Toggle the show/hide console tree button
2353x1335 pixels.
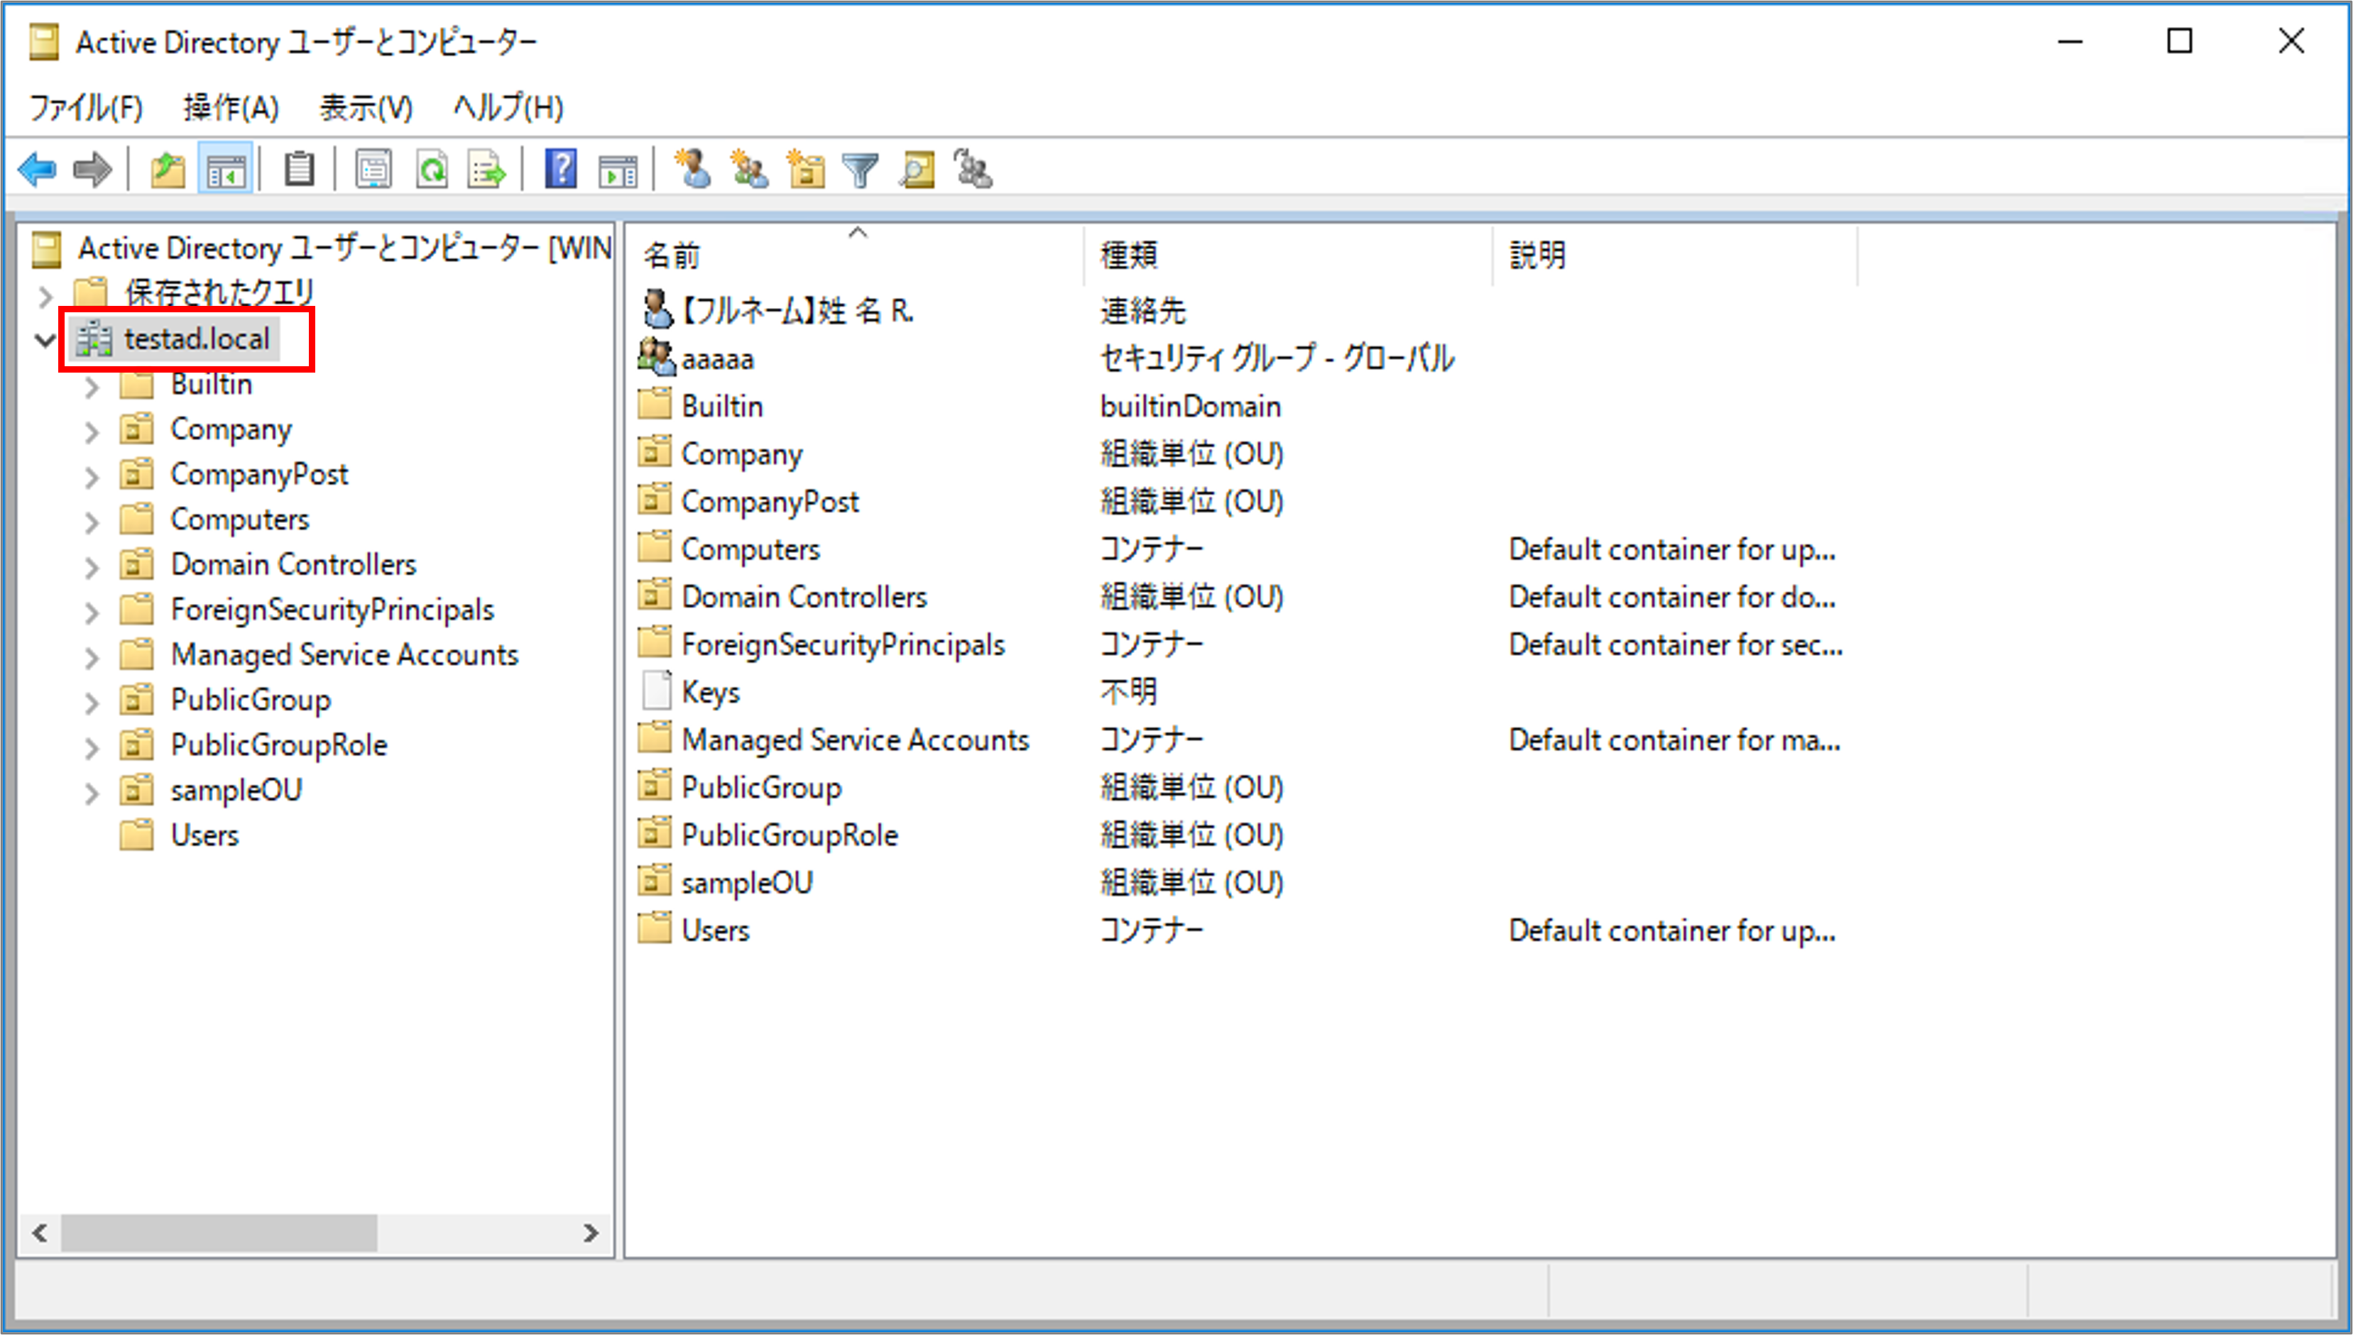pyautogui.click(x=226, y=170)
